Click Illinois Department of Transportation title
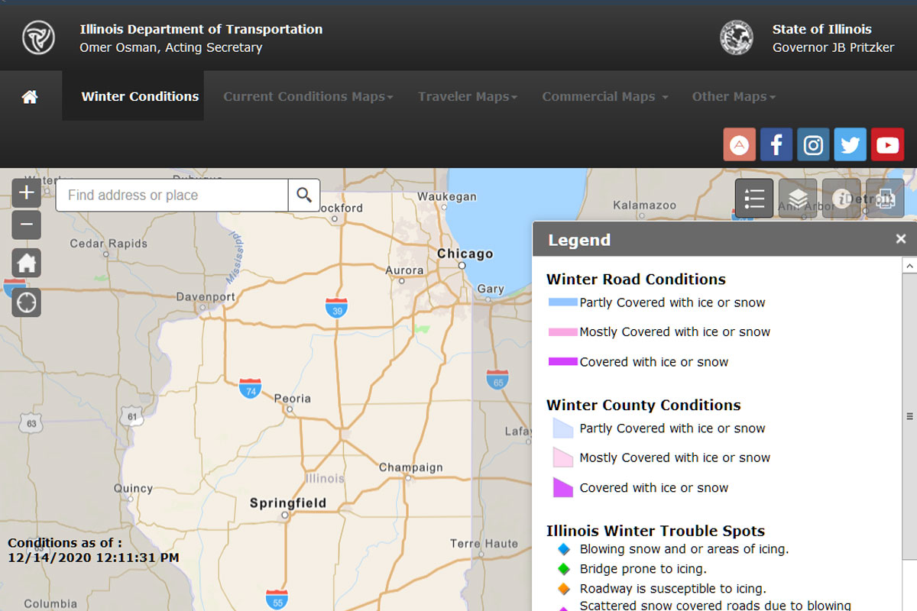This screenshot has width=917, height=611. (201, 29)
